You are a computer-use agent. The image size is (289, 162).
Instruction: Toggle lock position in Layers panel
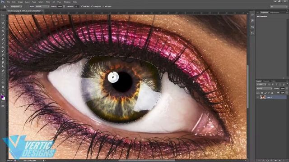tap(269, 93)
